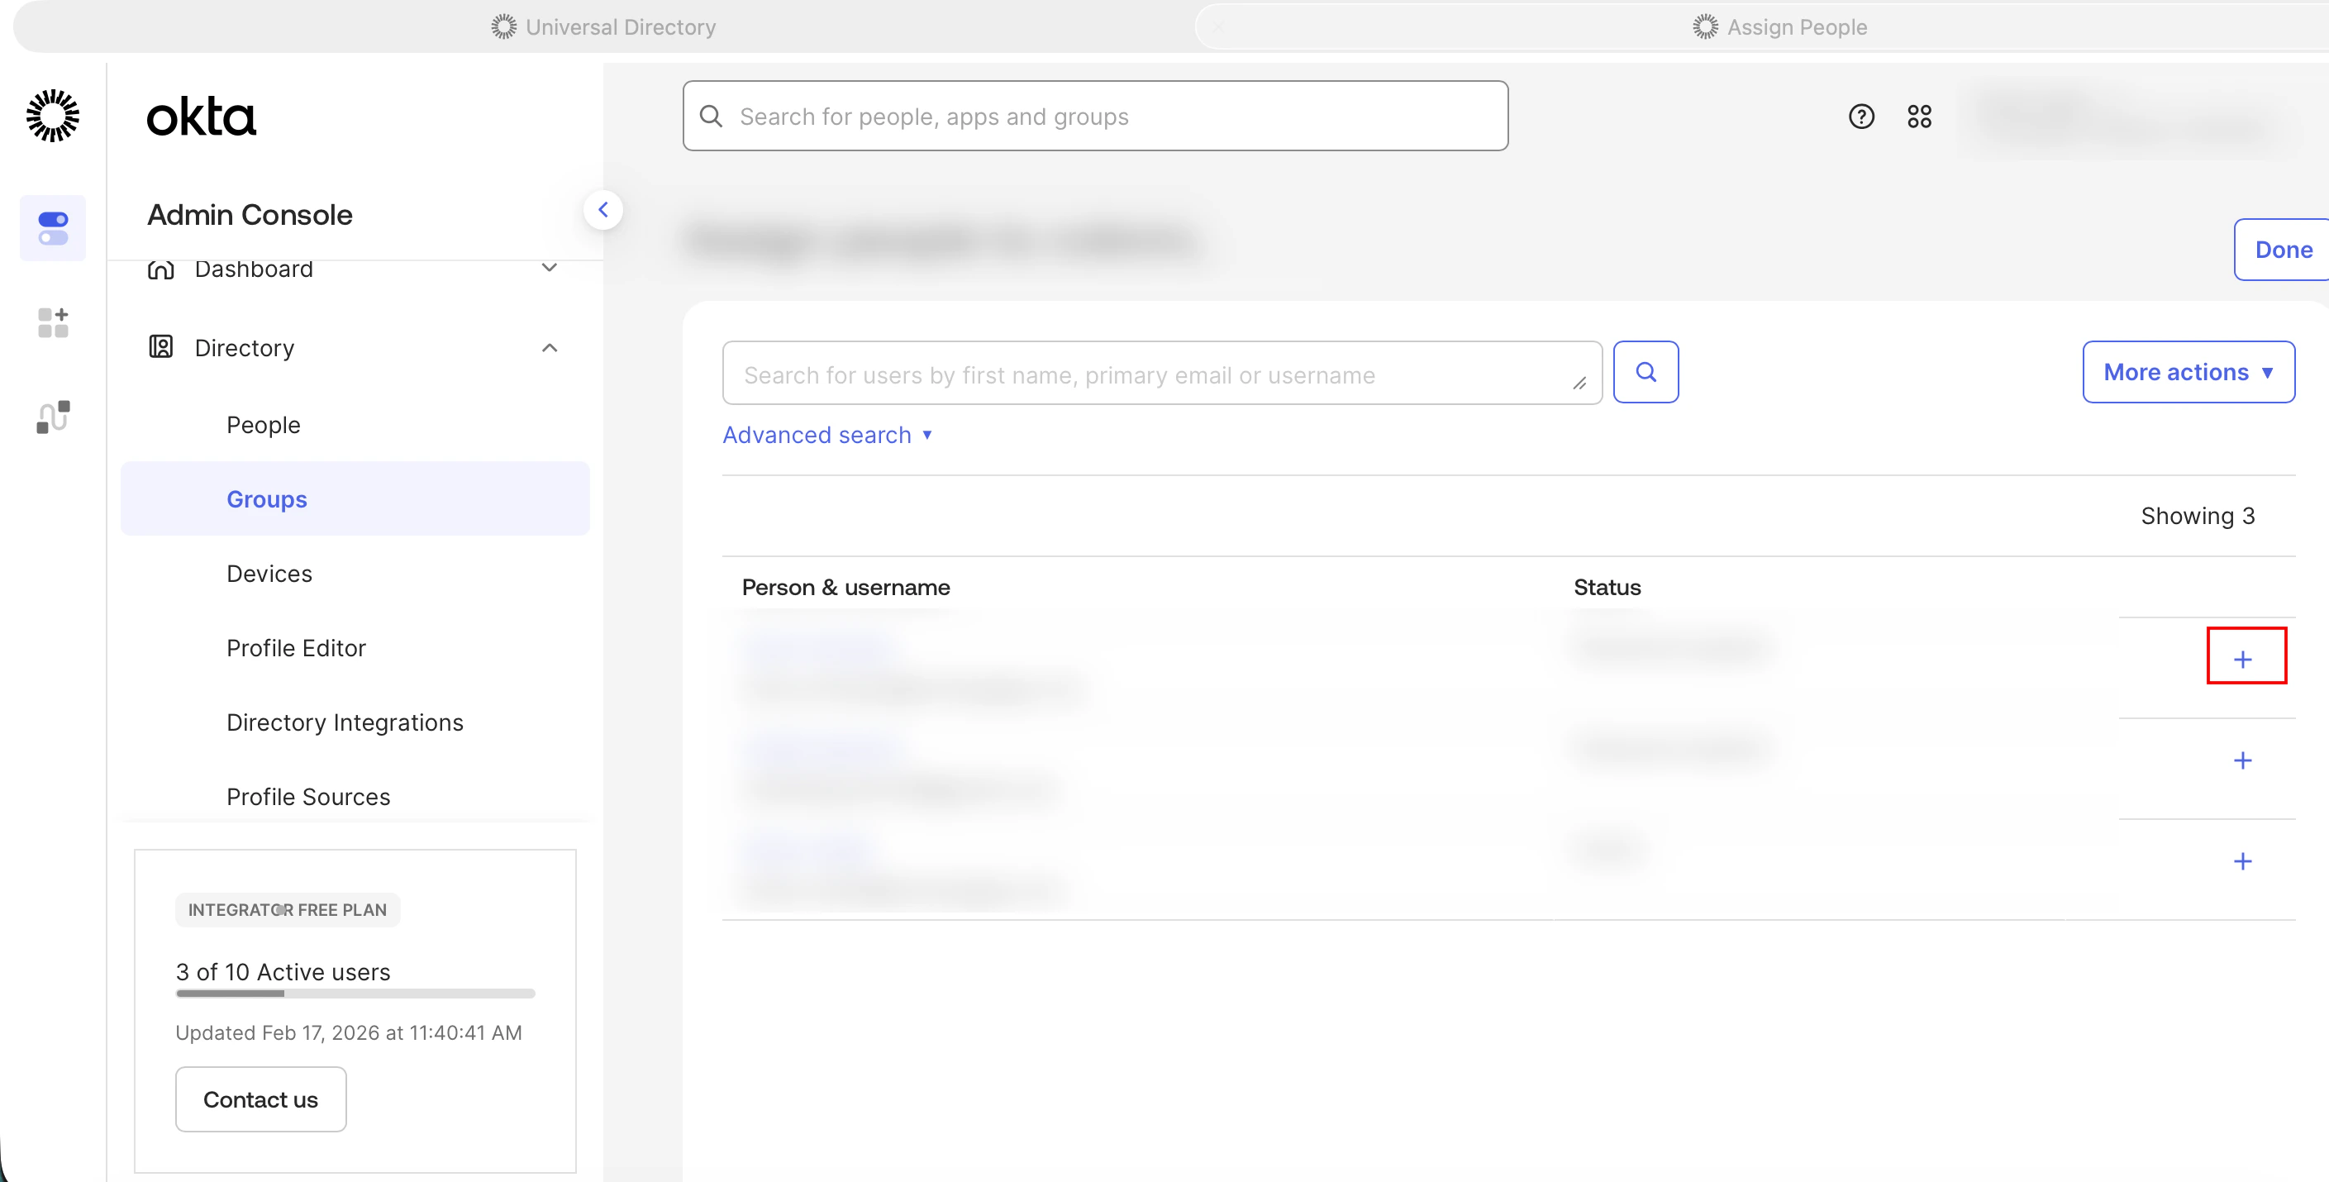The height and width of the screenshot is (1182, 2329).
Task: Click the Contact us button
Action: [260, 1099]
